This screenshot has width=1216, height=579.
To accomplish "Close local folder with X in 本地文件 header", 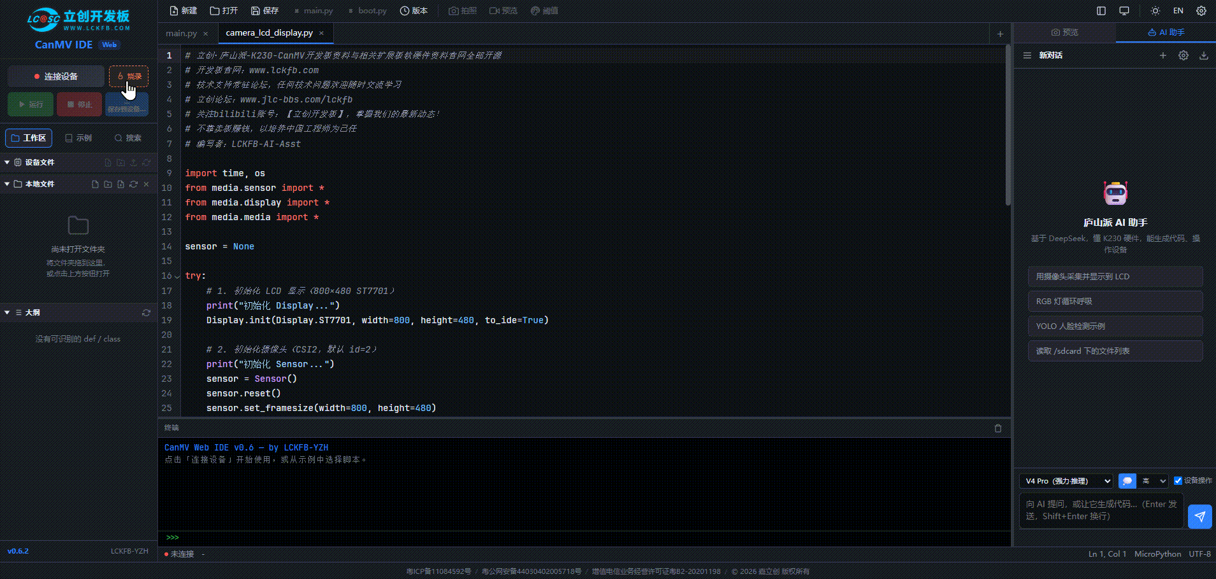I will tap(146, 184).
